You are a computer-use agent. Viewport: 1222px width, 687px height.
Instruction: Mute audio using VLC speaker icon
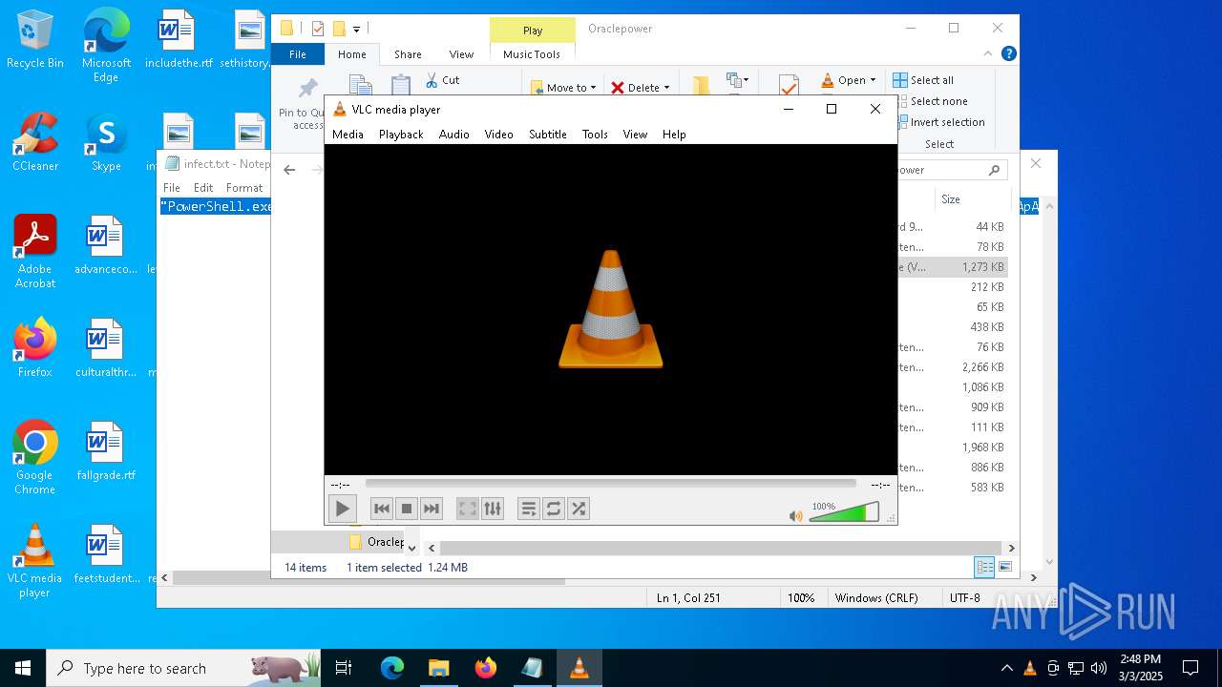[795, 515]
